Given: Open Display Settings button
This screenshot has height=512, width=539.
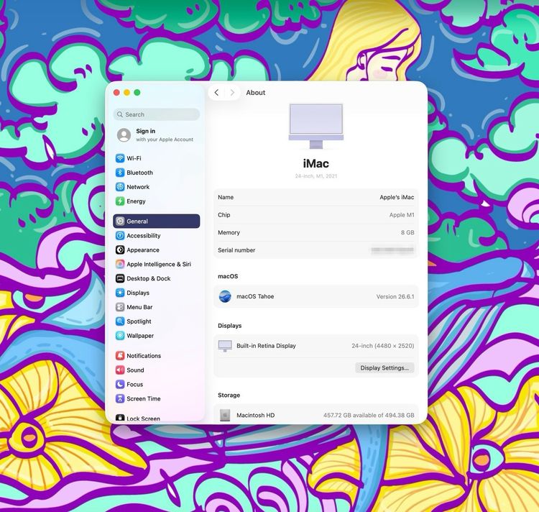Looking at the screenshot, I should 384,368.
